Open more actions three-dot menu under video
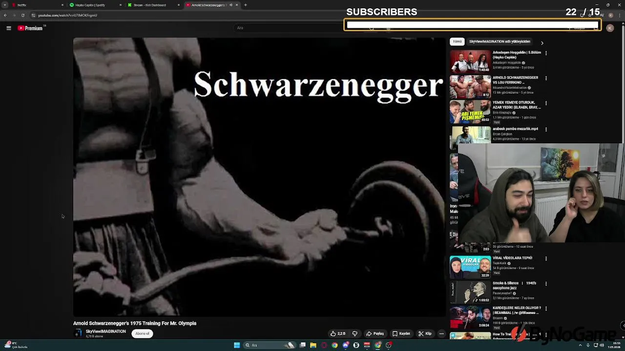625x351 pixels. tap(441, 333)
